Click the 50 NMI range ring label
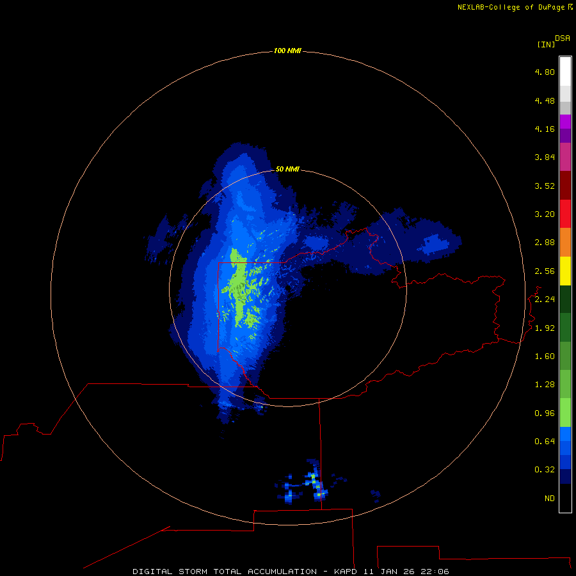576x576 pixels. [287, 169]
